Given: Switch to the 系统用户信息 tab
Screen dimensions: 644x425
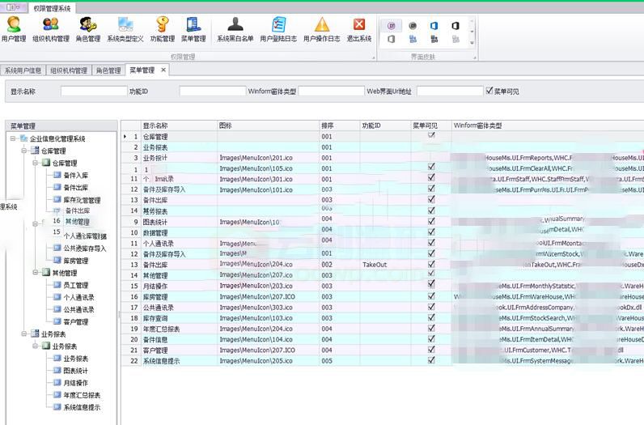Looking at the screenshot, I should point(23,70).
